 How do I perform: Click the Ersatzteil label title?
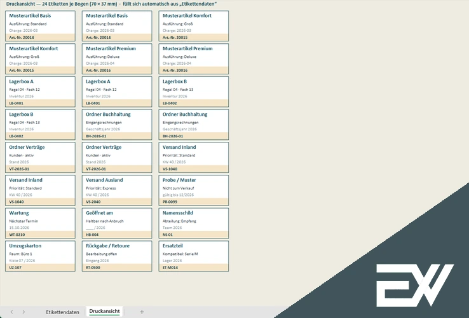(x=173, y=246)
